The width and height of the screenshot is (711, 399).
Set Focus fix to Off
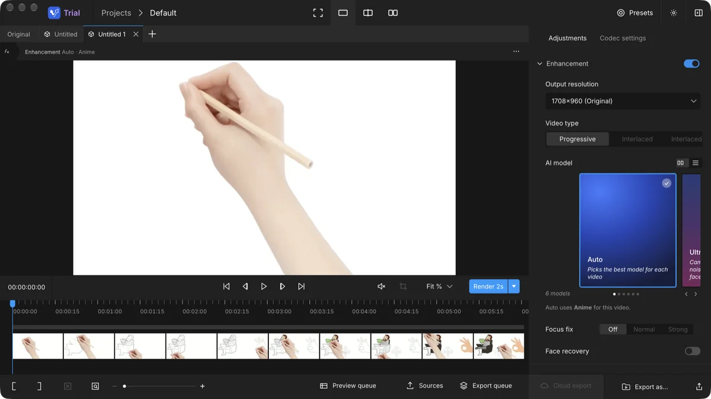coord(613,329)
